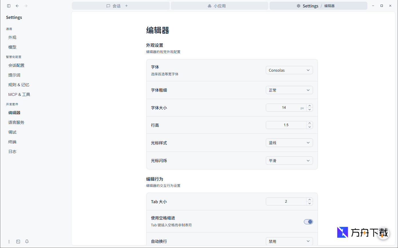The width and height of the screenshot is (398, 248).
Task: Open notifications via the bell icon
Action: click(27, 241)
